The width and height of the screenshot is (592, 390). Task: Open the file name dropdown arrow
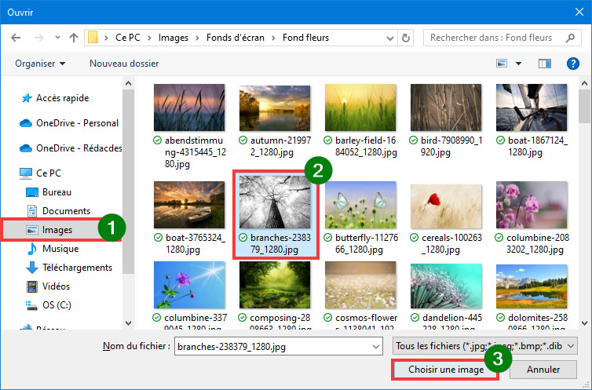376,346
